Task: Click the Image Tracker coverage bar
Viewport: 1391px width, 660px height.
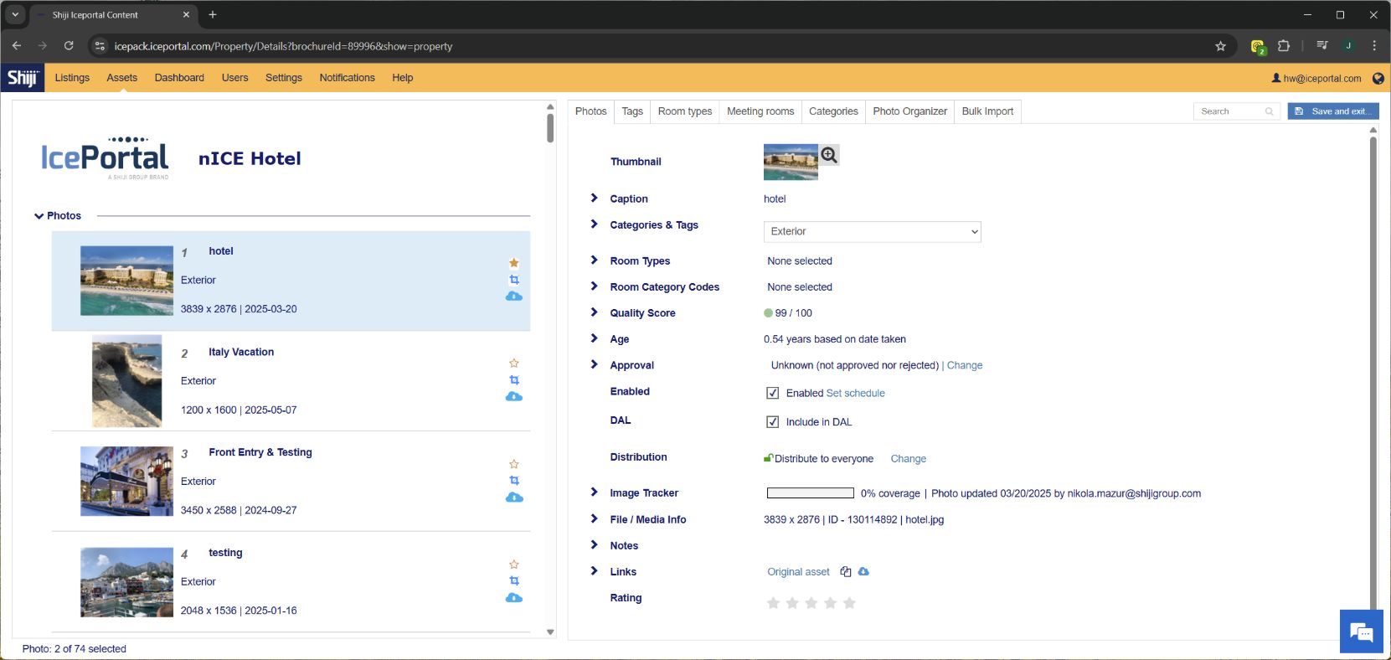Action: [810, 493]
